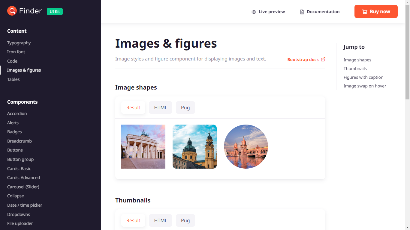Click the Images & figures page title
The width and height of the screenshot is (410, 230).
coord(166,43)
